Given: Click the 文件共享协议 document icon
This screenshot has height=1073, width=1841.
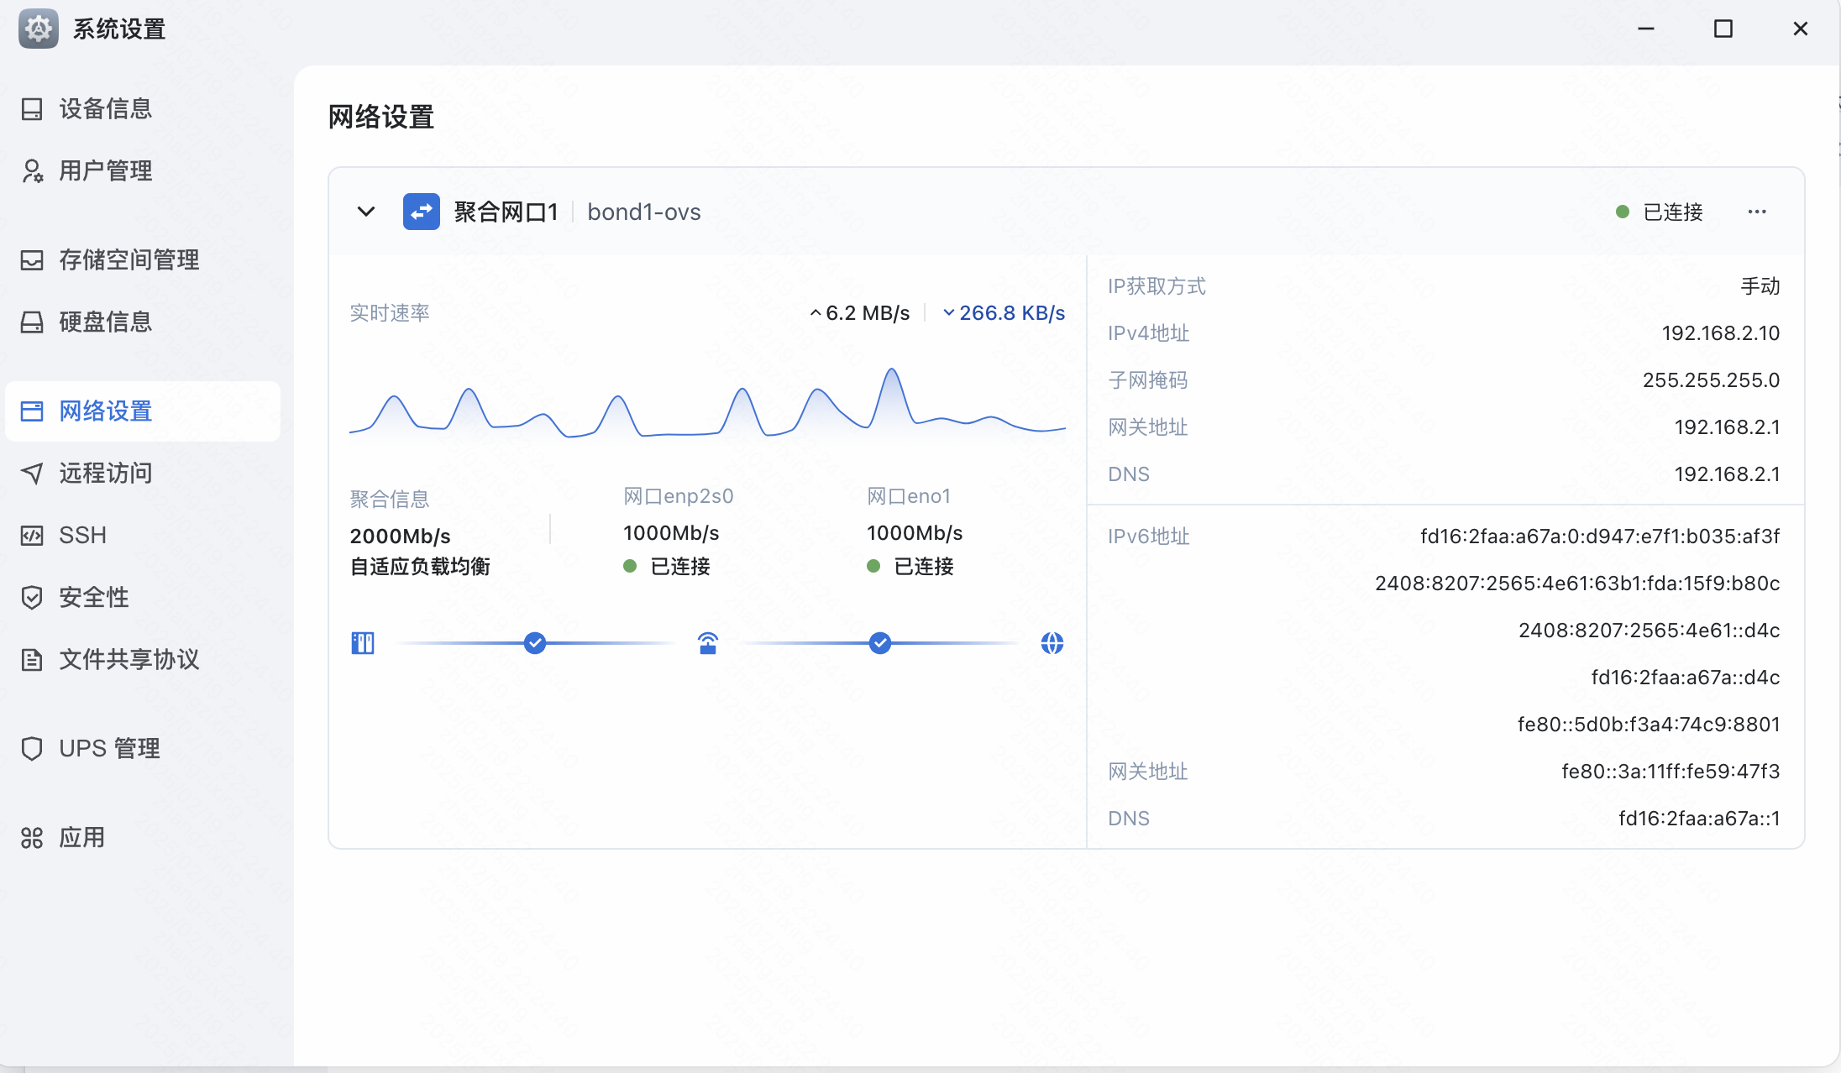Looking at the screenshot, I should point(32,660).
